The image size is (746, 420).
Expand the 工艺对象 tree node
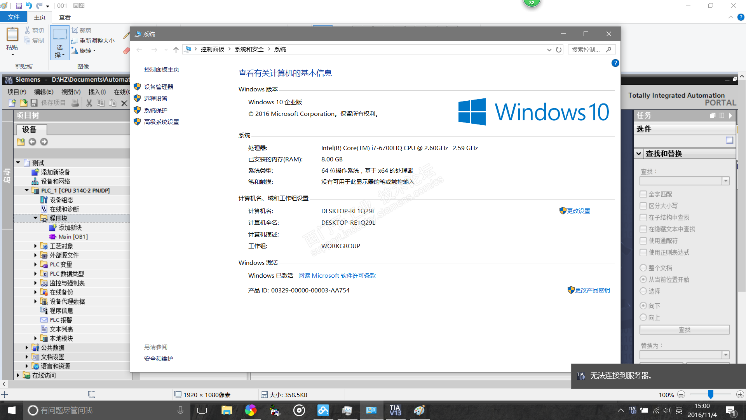click(35, 246)
